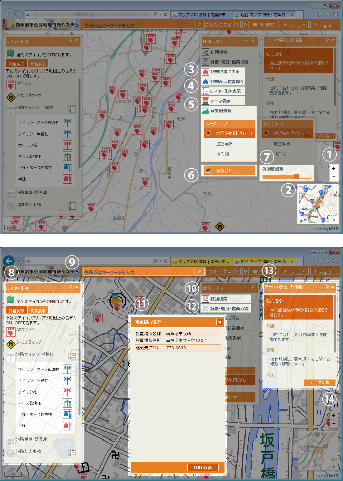Click 緯度・経度・標高取得 icon in the 500 m map window
343x481 pixels.
205,62
